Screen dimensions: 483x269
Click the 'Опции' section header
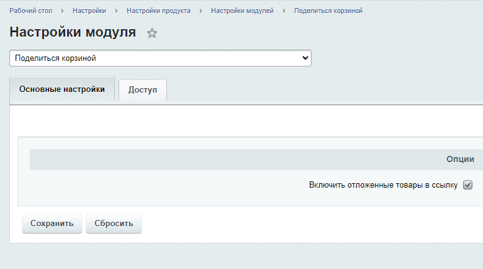pos(460,160)
